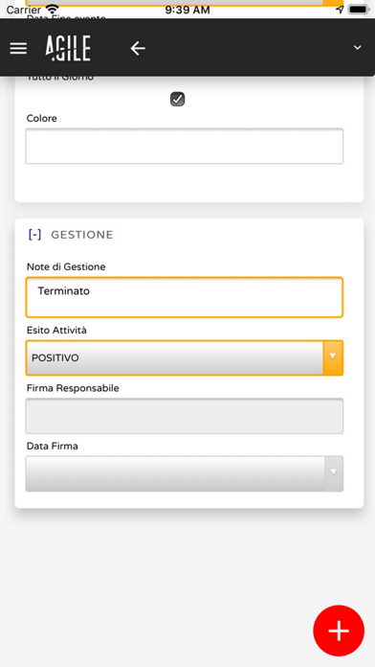Open the hamburger menu icon
Image resolution: width=375 pixels, height=667 pixels.
[x=18, y=48]
